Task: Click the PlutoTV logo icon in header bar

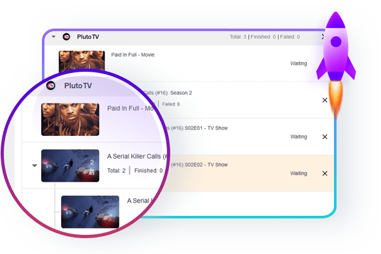Action: (x=66, y=37)
